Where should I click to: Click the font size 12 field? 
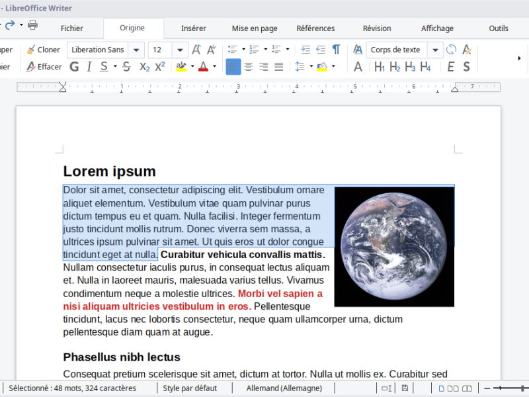click(x=160, y=50)
